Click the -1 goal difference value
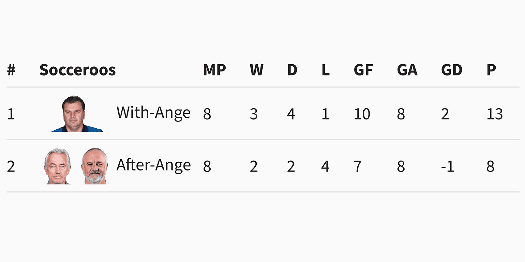This screenshot has width=525, height=262. tap(447, 167)
